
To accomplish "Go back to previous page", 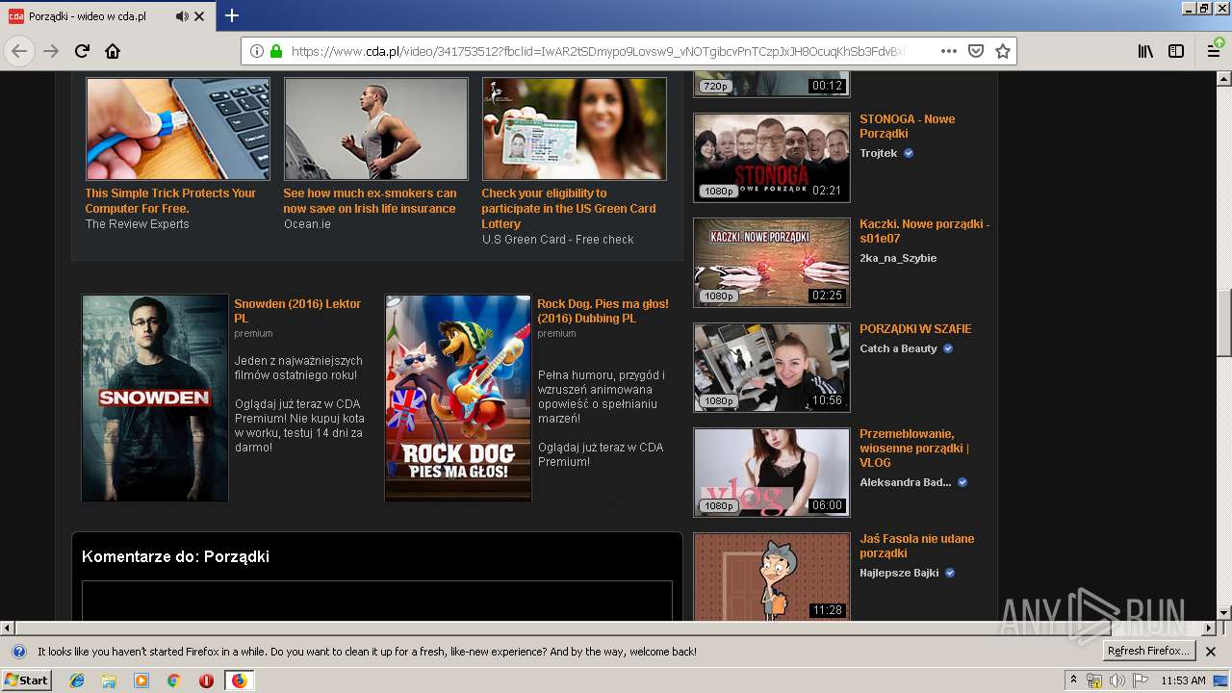I will click(x=19, y=51).
